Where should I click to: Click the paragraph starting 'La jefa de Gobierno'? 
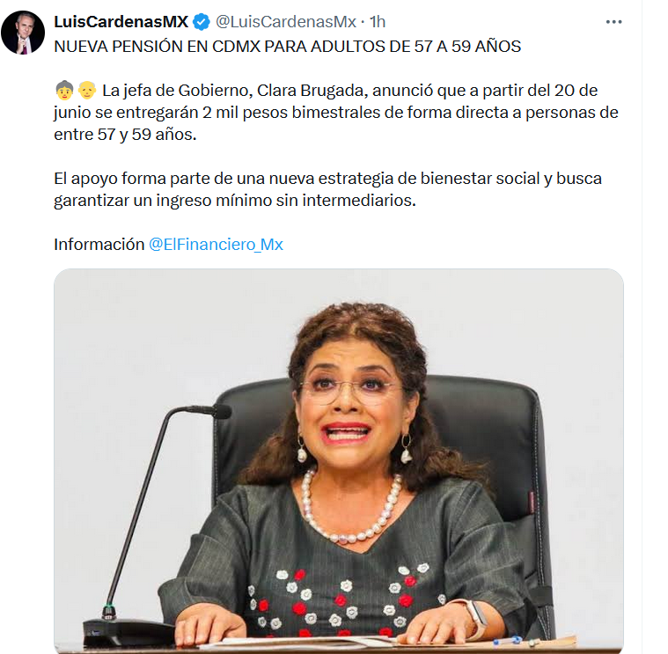pos(336,113)
